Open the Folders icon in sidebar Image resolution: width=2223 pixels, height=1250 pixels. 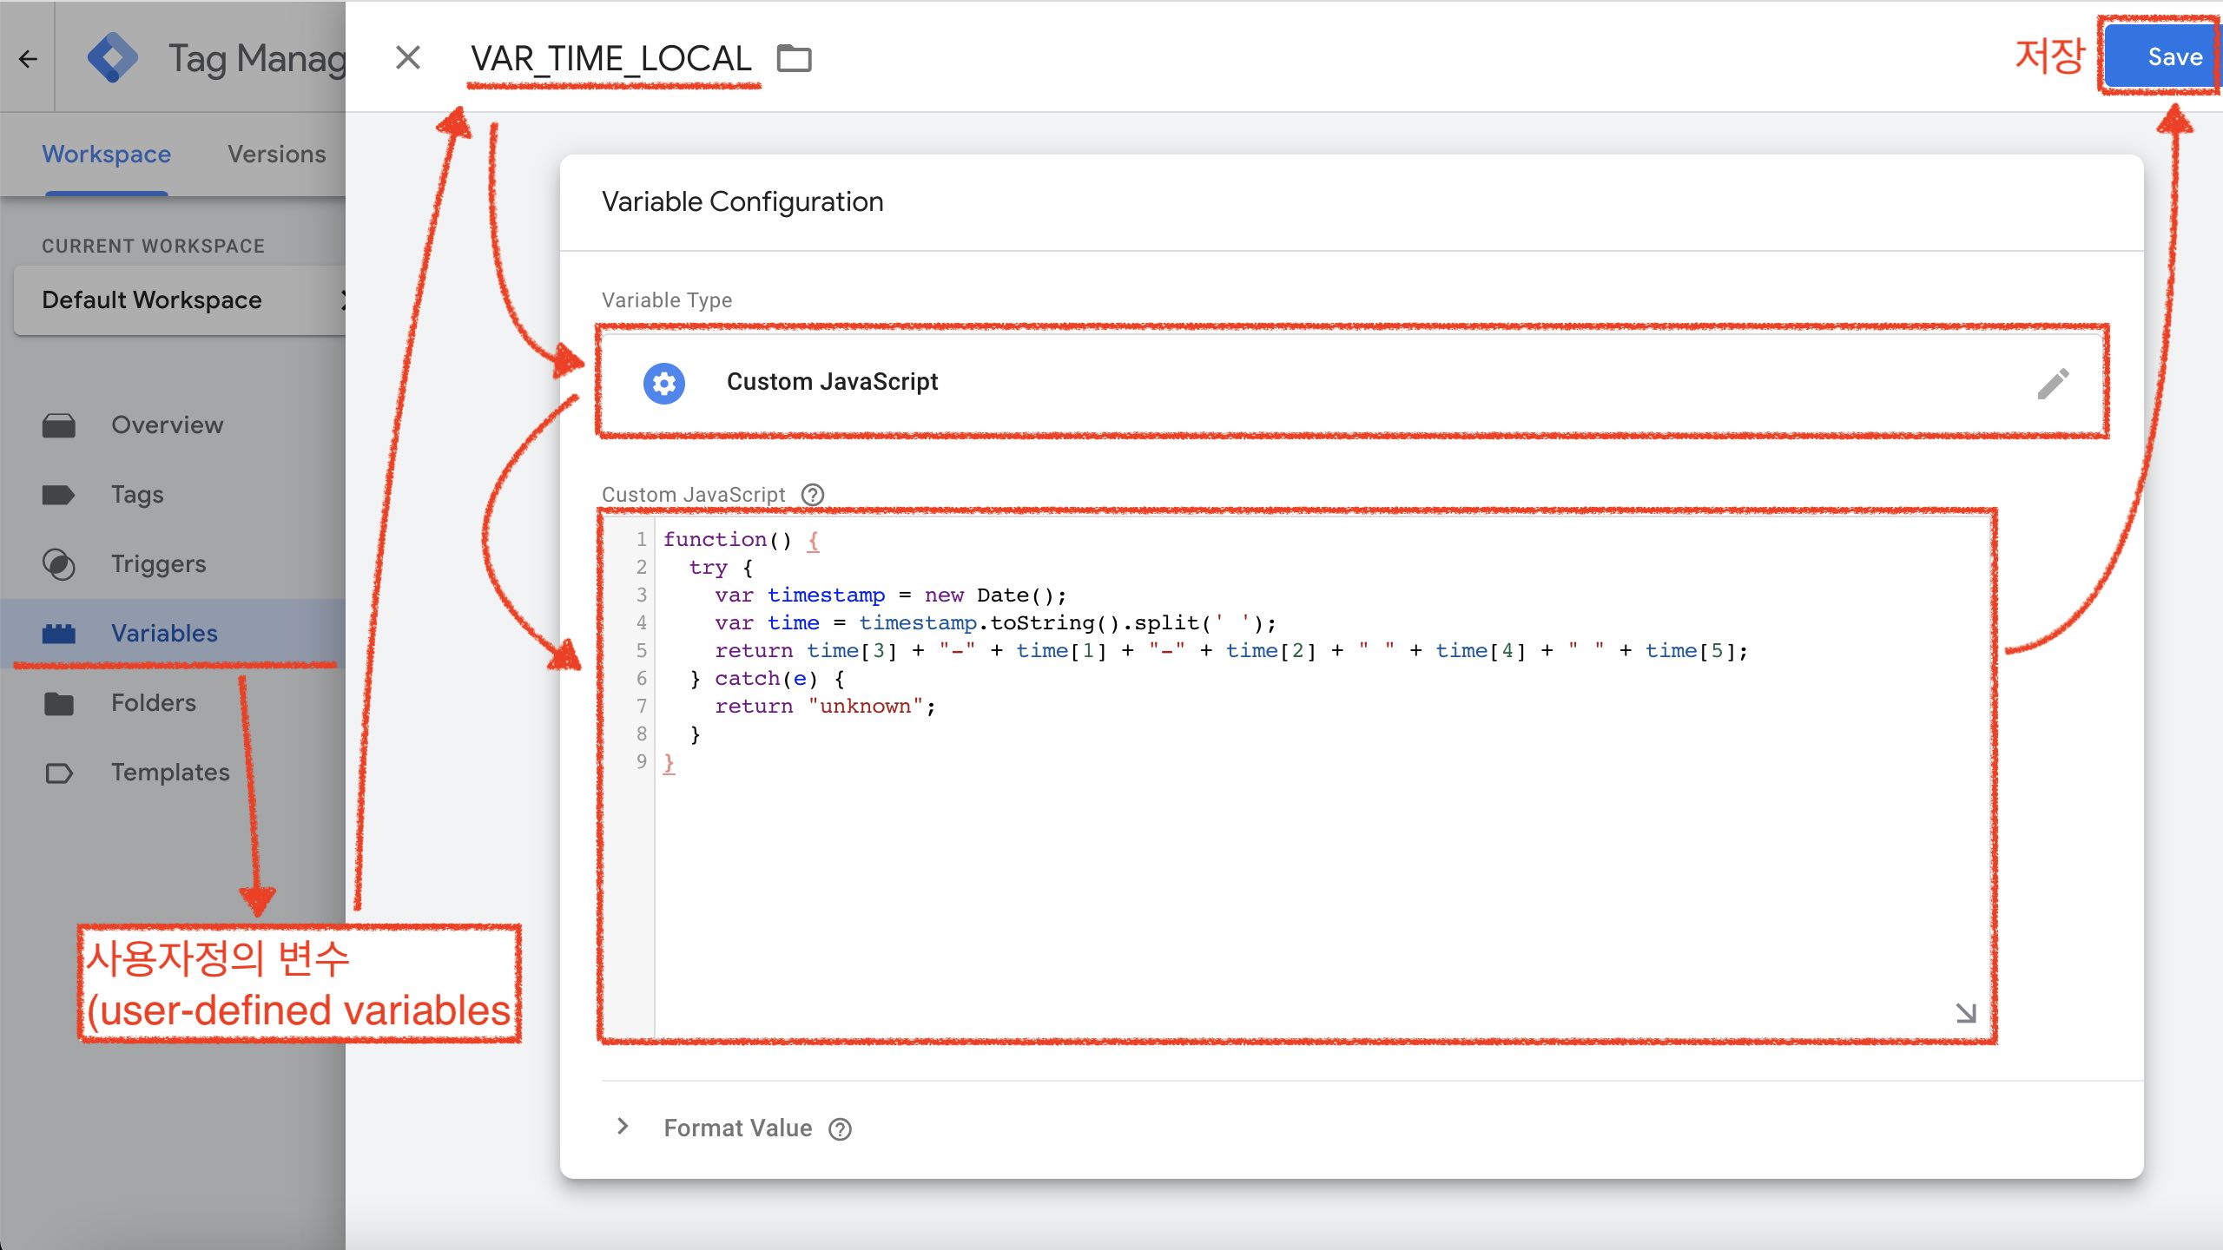59,702
